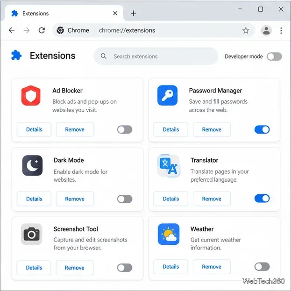Open Ad Blocker Details
Image resolution: width=291 pixels, height=291 pixels.
(x=34, y=129)
